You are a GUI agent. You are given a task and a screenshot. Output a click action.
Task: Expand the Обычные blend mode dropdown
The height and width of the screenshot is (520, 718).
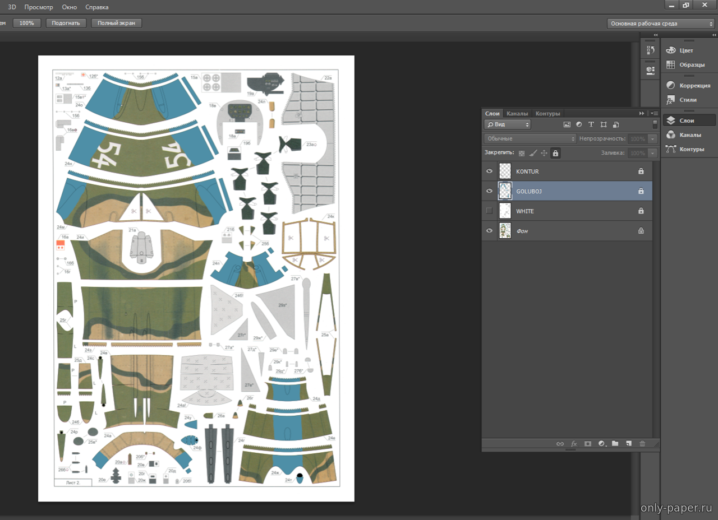point(530,138)
